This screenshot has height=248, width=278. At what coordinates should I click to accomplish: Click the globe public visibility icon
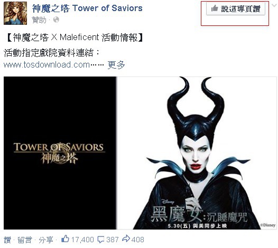[56, 20]
